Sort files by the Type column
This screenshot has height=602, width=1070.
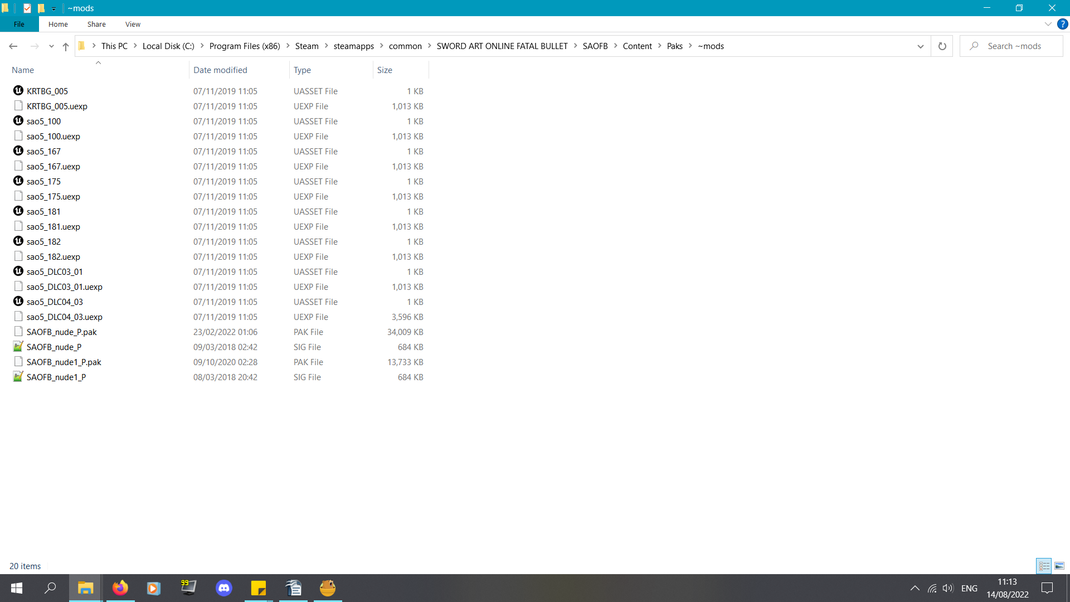[x=331, y=70]
